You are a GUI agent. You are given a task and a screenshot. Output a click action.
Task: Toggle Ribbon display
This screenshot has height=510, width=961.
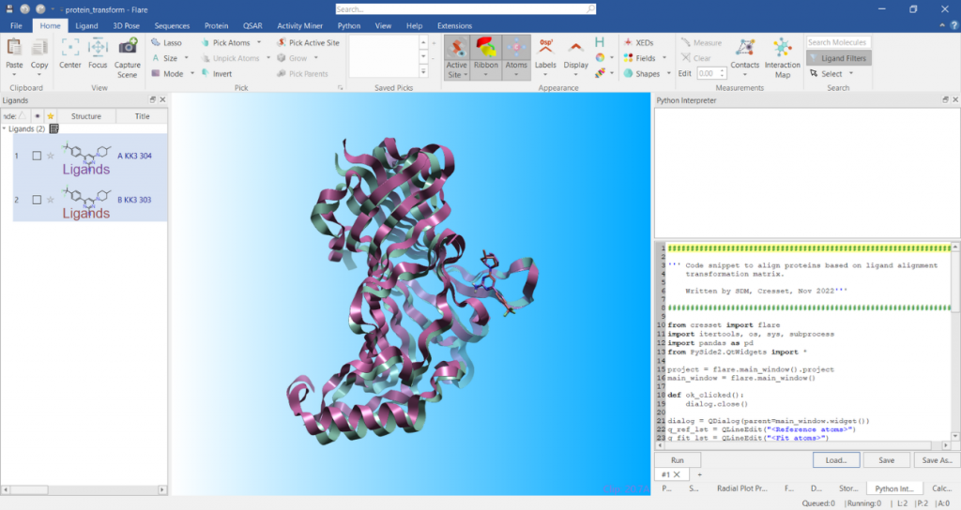coord(485,57)
